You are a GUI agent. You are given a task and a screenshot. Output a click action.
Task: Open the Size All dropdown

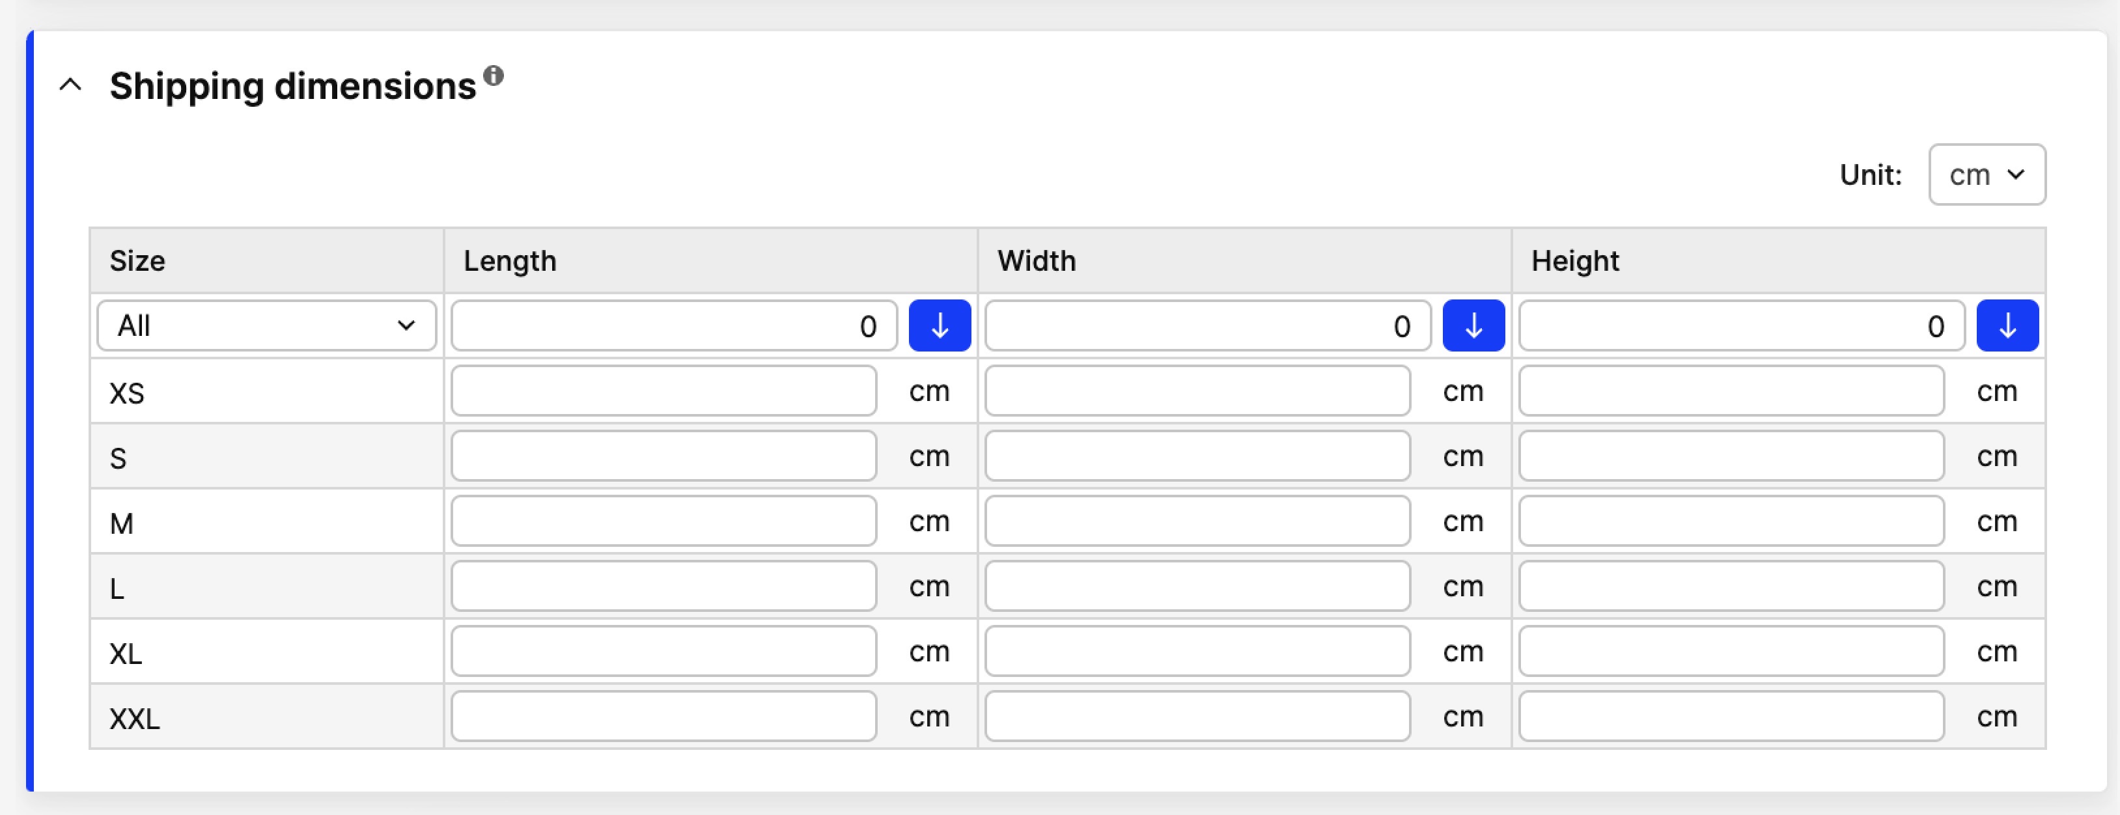267,325
